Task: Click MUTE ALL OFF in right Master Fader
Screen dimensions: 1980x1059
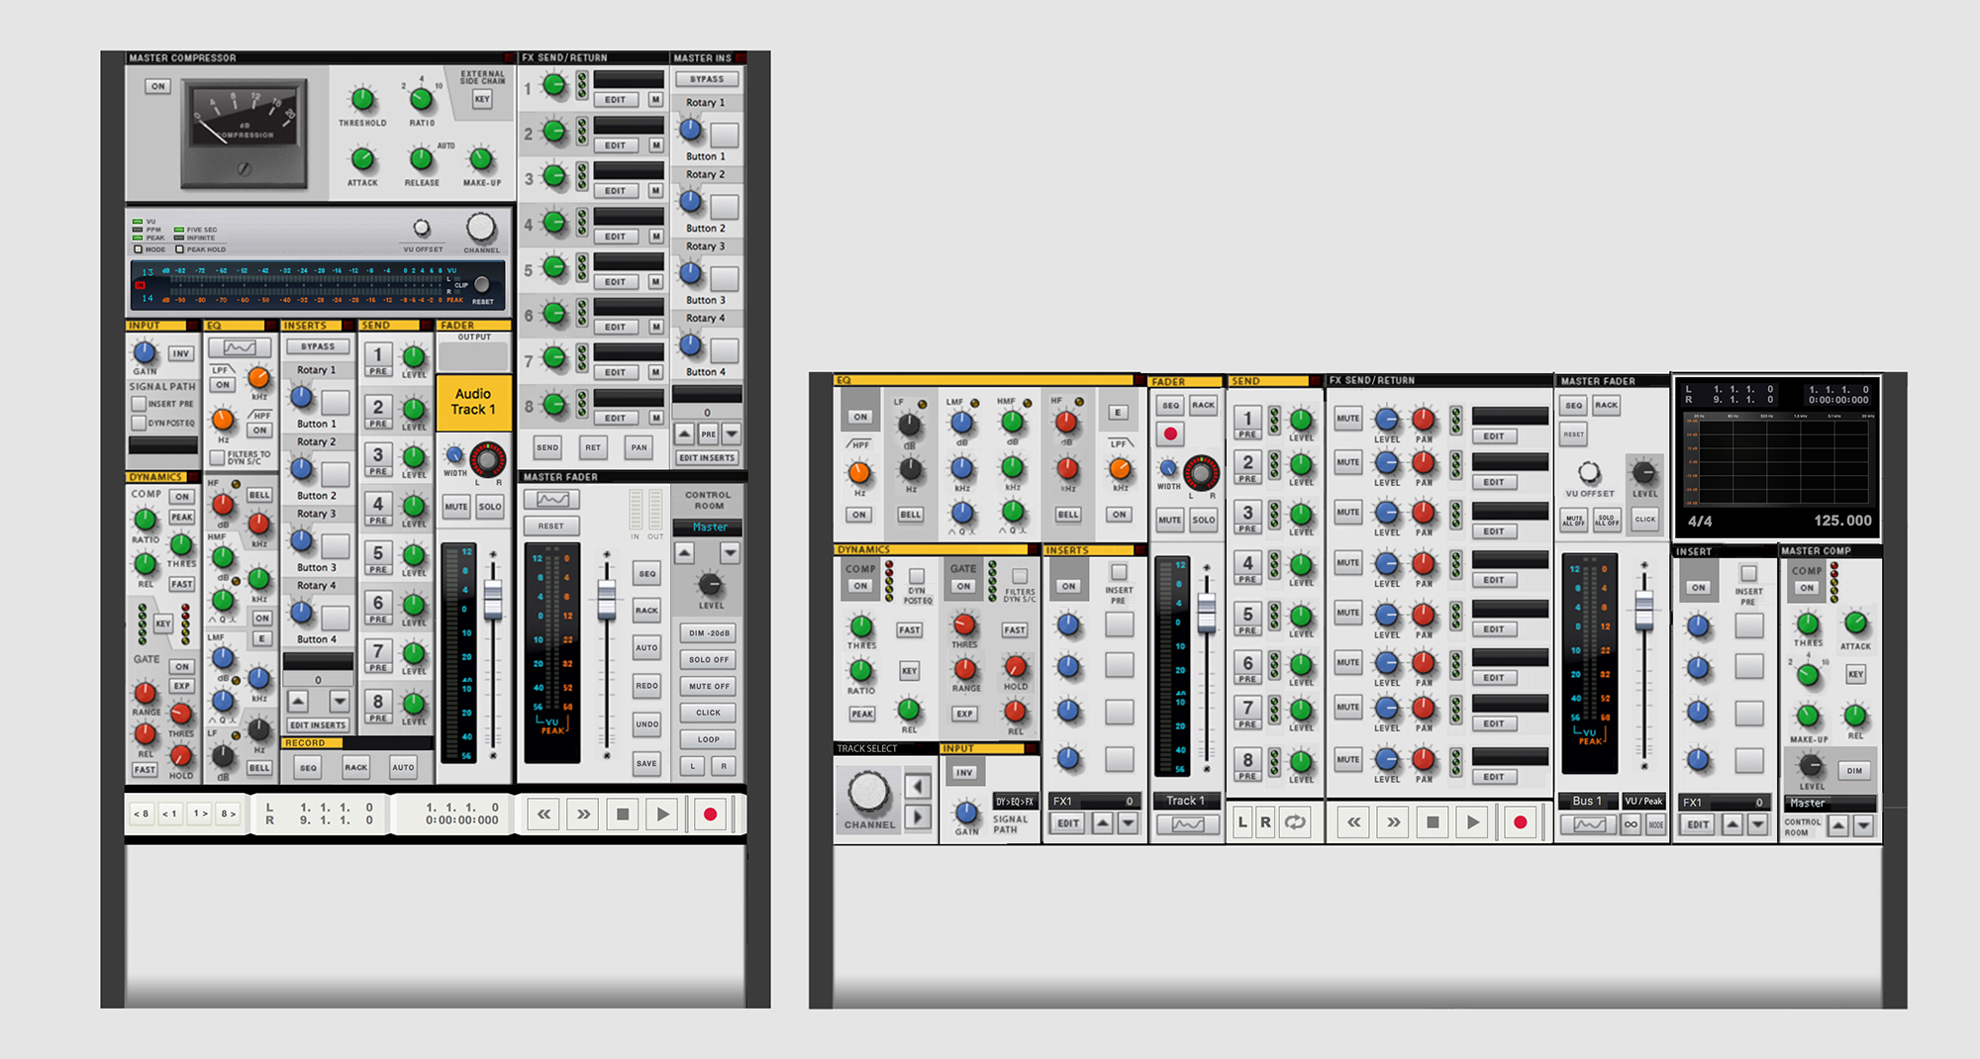Action: pos(1573,520)
